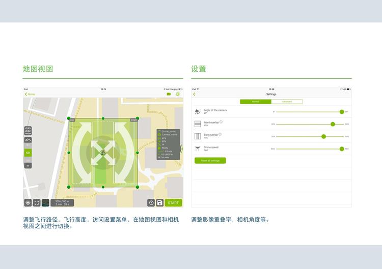This screenshot has height=269, width=382.
Task: Click the Front overlap slider handle
Action: click(x=333, y=124)
